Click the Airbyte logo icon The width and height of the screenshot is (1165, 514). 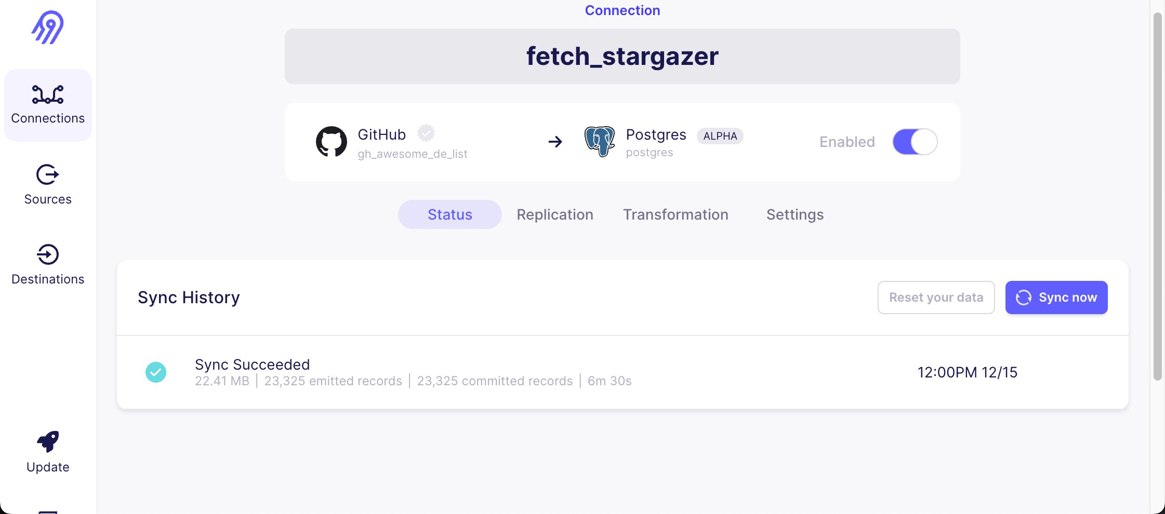tap(48, 28)
